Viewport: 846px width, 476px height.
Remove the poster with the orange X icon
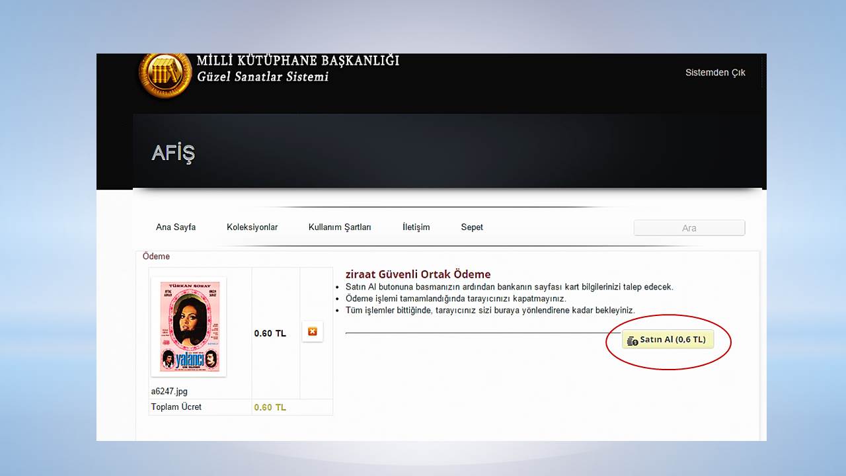[312, 332]
